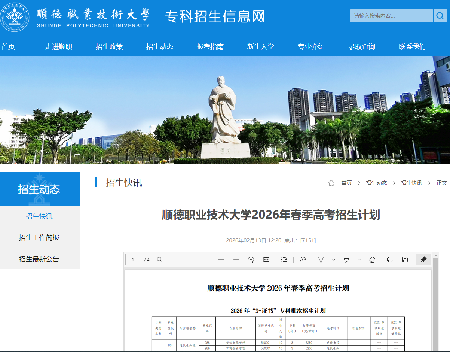This screenshot has height=352, width=450.
Task: Switch the PDF page view layout
Action: click(284, 259)
